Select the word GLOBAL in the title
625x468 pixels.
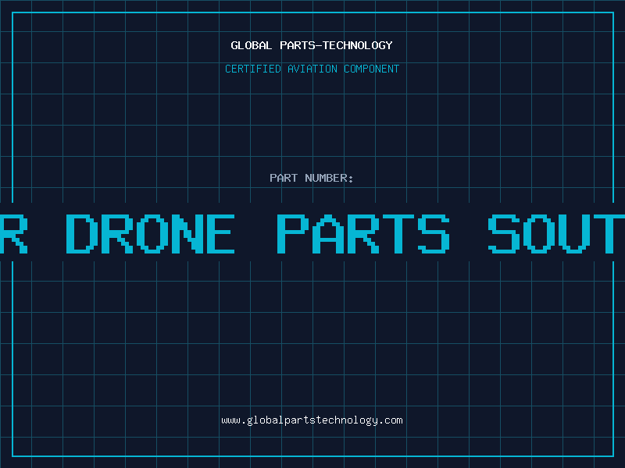pyautogui.click(x=252, y=45)
